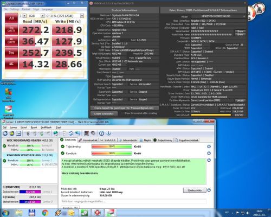Click the comment input field under Összes írt adatmennyiség
This screenshot has width=271, height=217.
(x=133, y=201)
